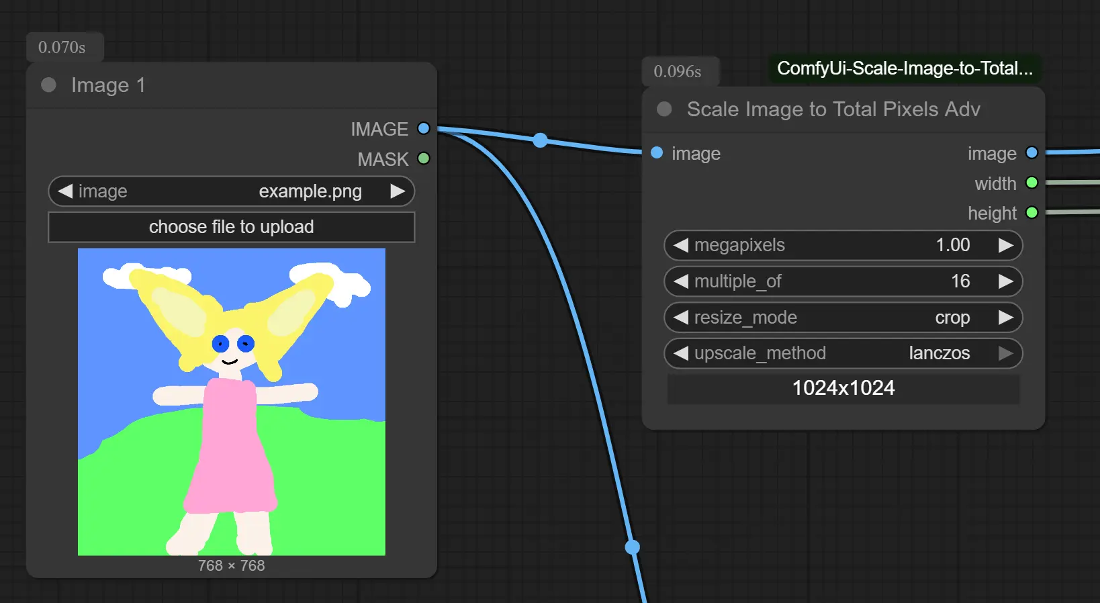Click the height output port
Image resolution: width=1100 pixels, height=603 pixels.
(x=1032, y=213)
